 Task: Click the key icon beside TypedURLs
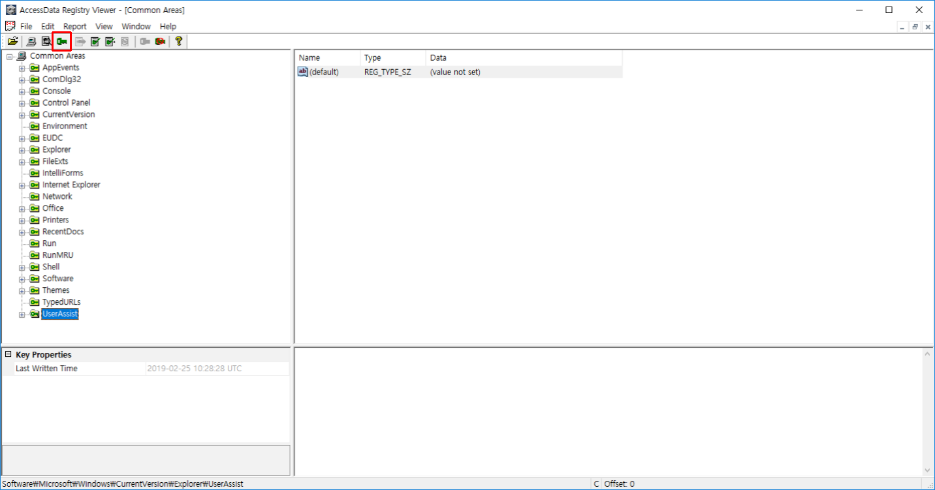coord(35,303)
